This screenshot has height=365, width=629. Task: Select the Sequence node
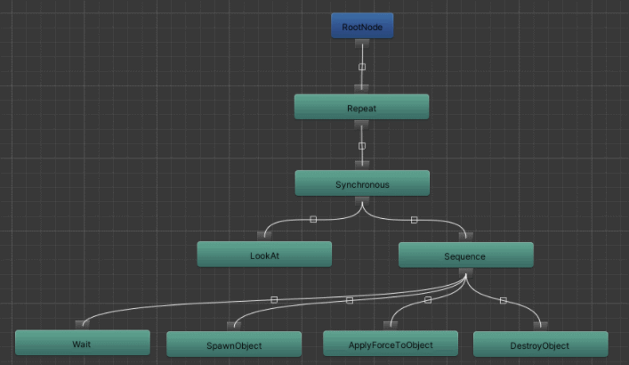coord(465,255)
